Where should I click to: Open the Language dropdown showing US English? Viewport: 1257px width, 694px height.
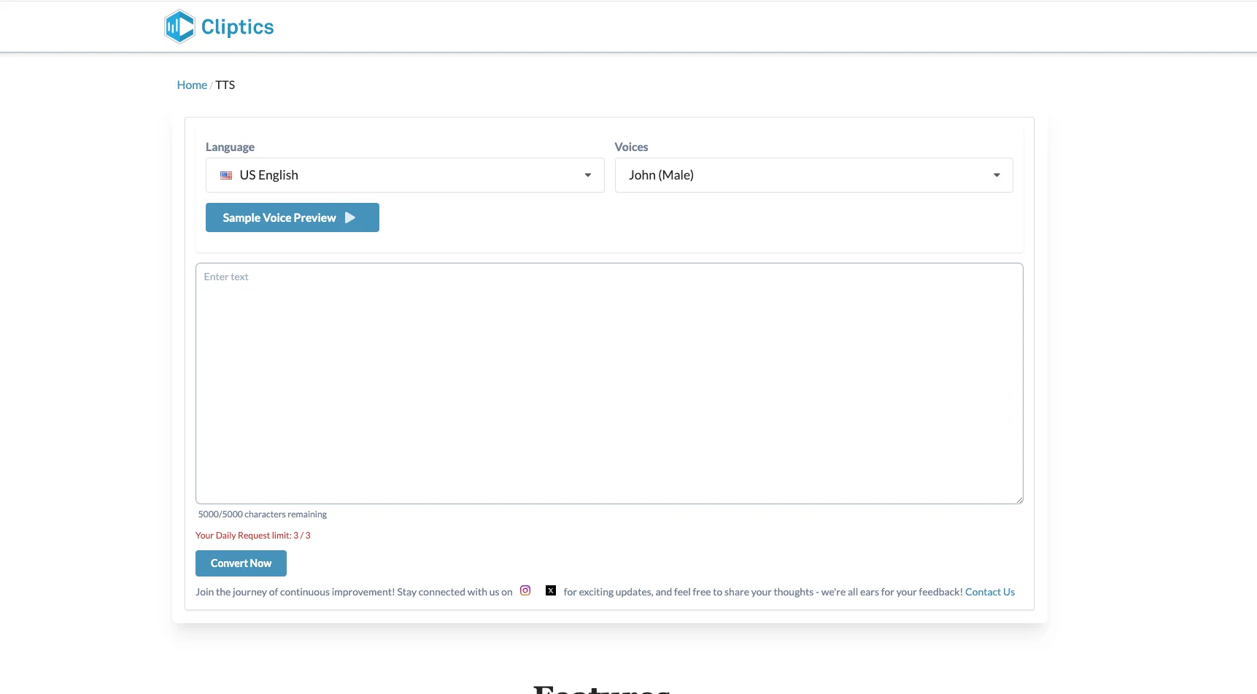pos(405,175)
